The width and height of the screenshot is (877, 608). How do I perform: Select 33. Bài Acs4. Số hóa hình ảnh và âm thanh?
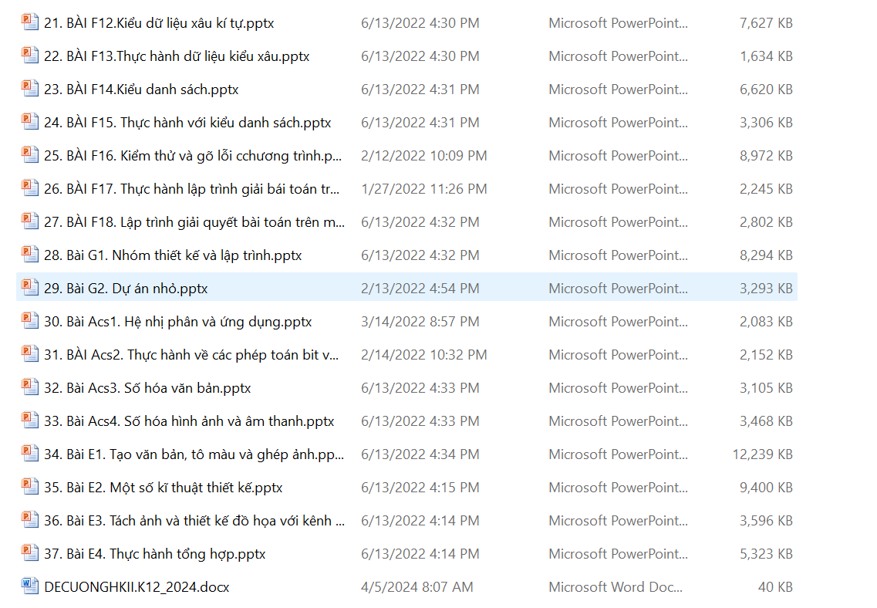tap(189, 421)
